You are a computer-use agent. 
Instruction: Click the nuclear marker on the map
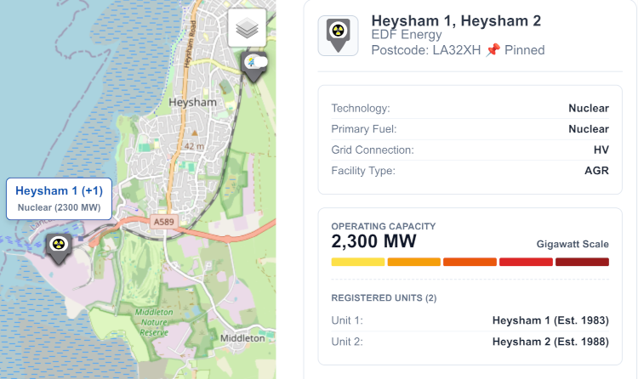59,246
